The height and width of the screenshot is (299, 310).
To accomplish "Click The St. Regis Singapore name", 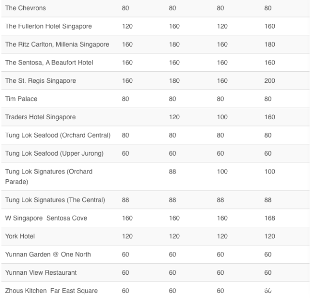I will point(40,81).
